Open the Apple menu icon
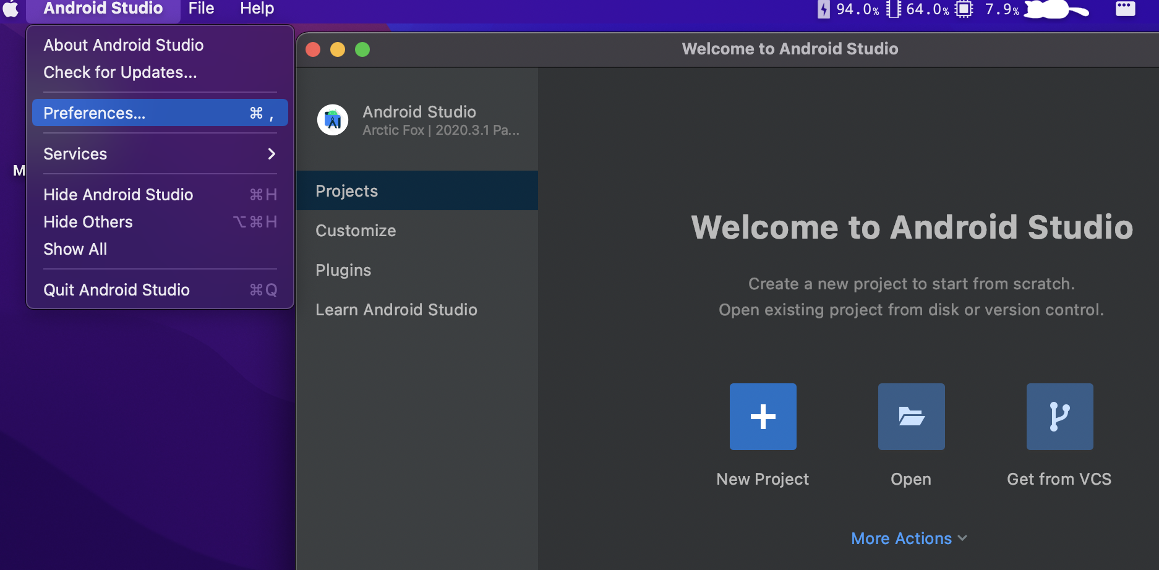The height and width of the screenshot is (570, 1159). [11, 9]
